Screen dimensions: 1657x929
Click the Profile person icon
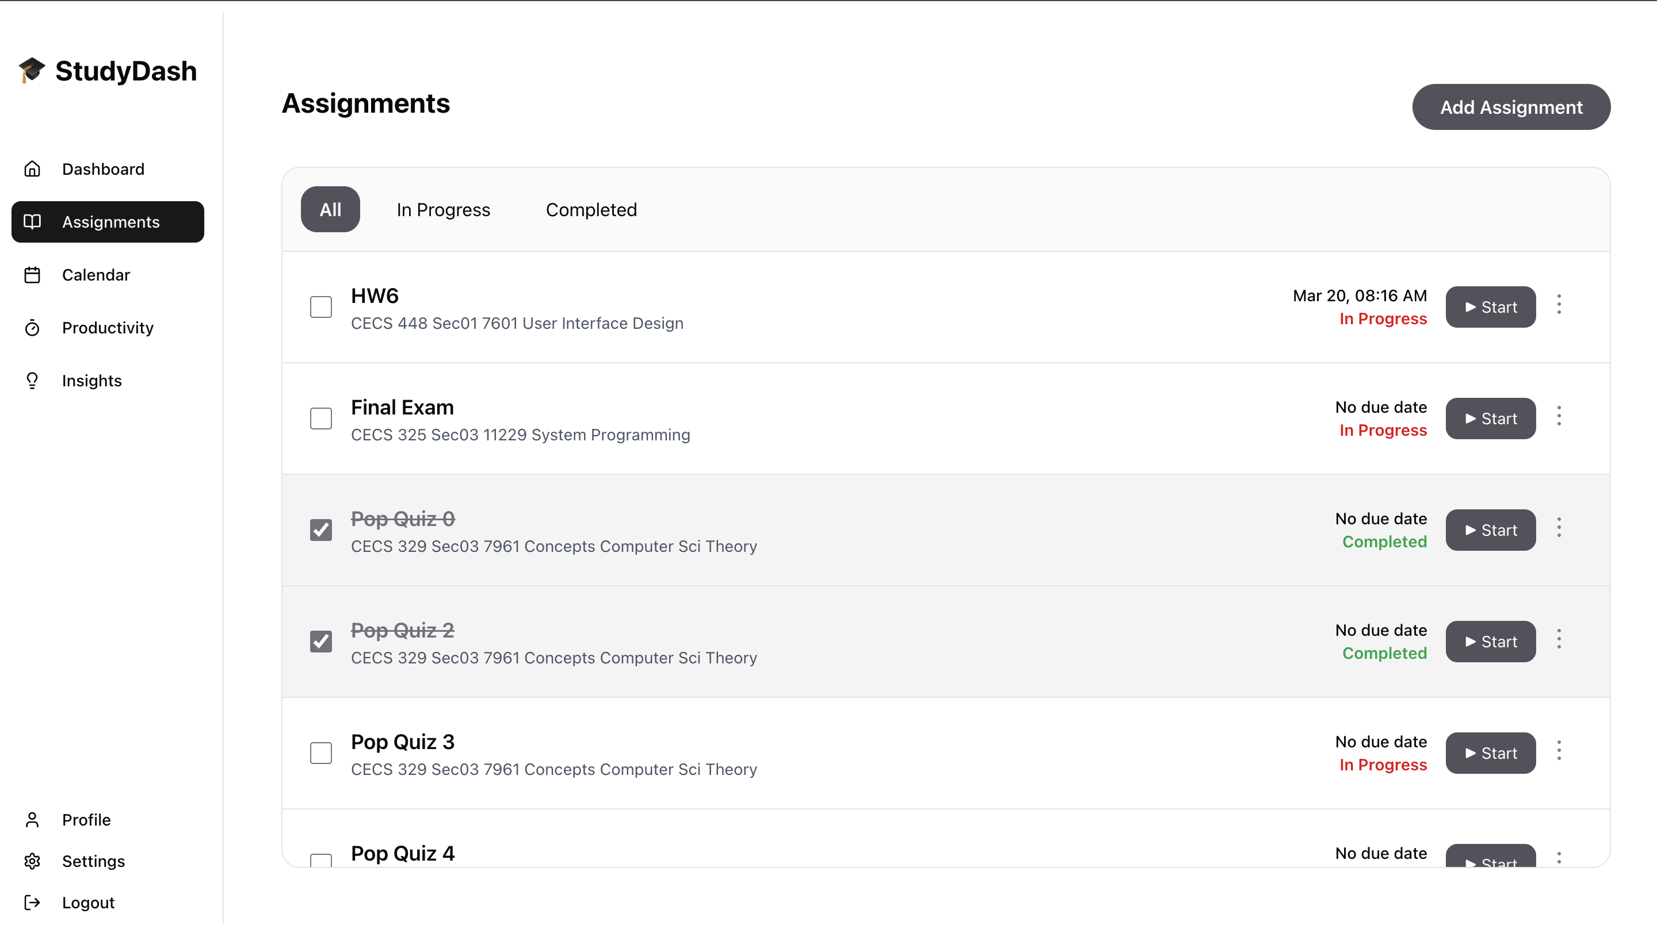coord(32,820)
